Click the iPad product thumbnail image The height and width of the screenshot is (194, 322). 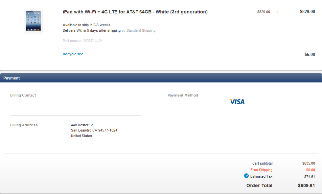[33, 21]
